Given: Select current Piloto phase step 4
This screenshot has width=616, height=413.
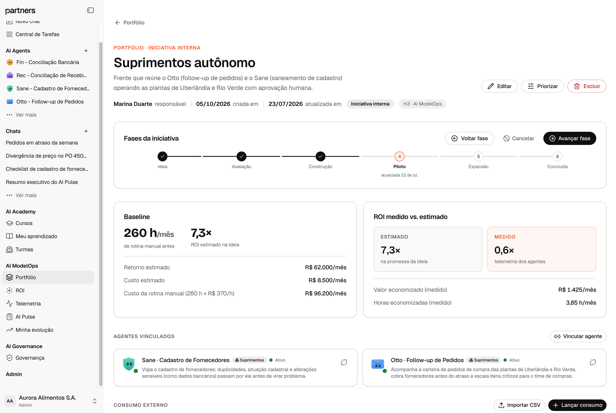Looking at the screenshot, I should (399, 156).
